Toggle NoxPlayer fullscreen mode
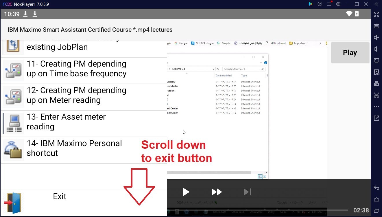382x217 pixels. point(377,14)
